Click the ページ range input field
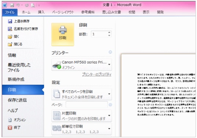This screenshot has width=197, height=138. click(87, 105)
